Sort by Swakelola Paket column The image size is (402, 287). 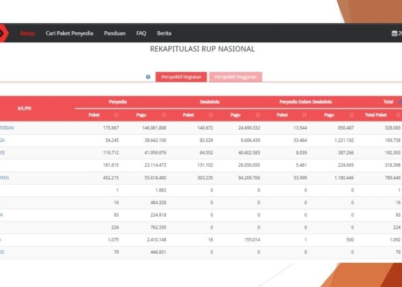pos(211,115)
